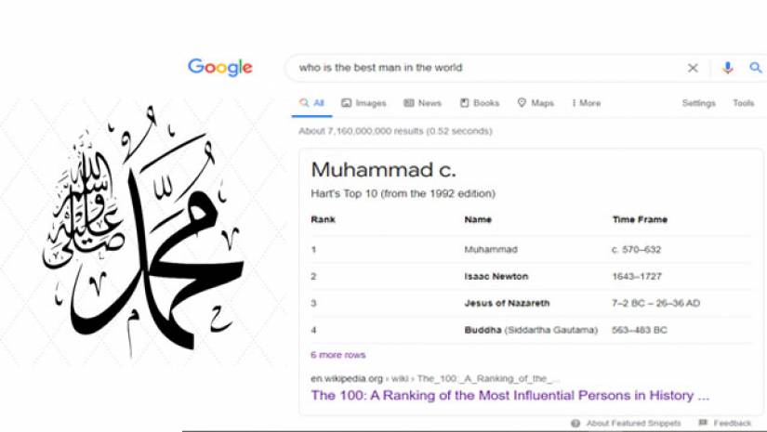This screenshot has height=432, width=767.
Task: Send Feedback on the snippet
Action: [x=727, y=424]
